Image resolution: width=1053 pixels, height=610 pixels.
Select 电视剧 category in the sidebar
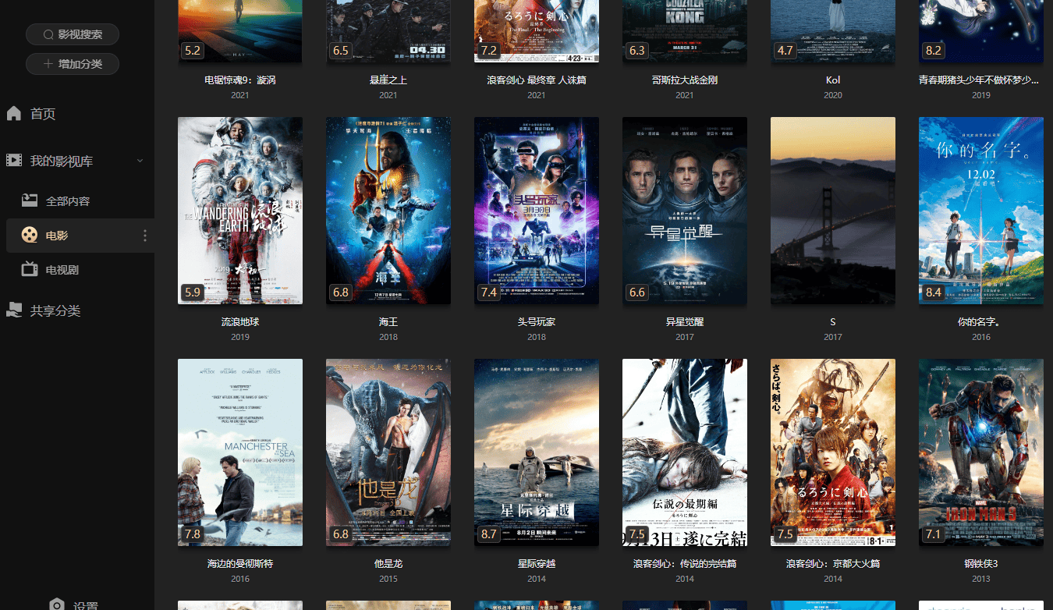(x=62, y=270)
